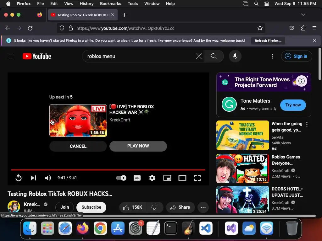The height and width of the screenshot is (241, 322).
Task: Open belVita ad options three-dot menu
Action: [307, 124]
